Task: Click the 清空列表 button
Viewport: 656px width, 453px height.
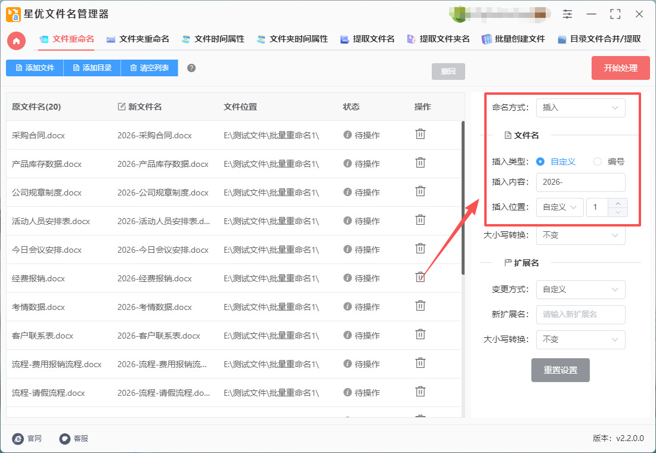Action: [x=149, y=68]
